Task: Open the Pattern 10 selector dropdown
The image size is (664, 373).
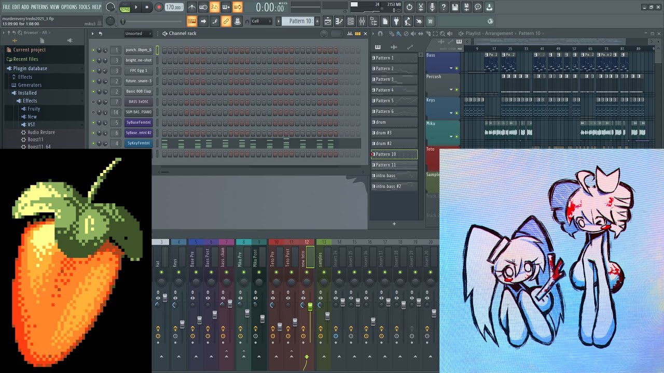Action: (x=300, y=21)
